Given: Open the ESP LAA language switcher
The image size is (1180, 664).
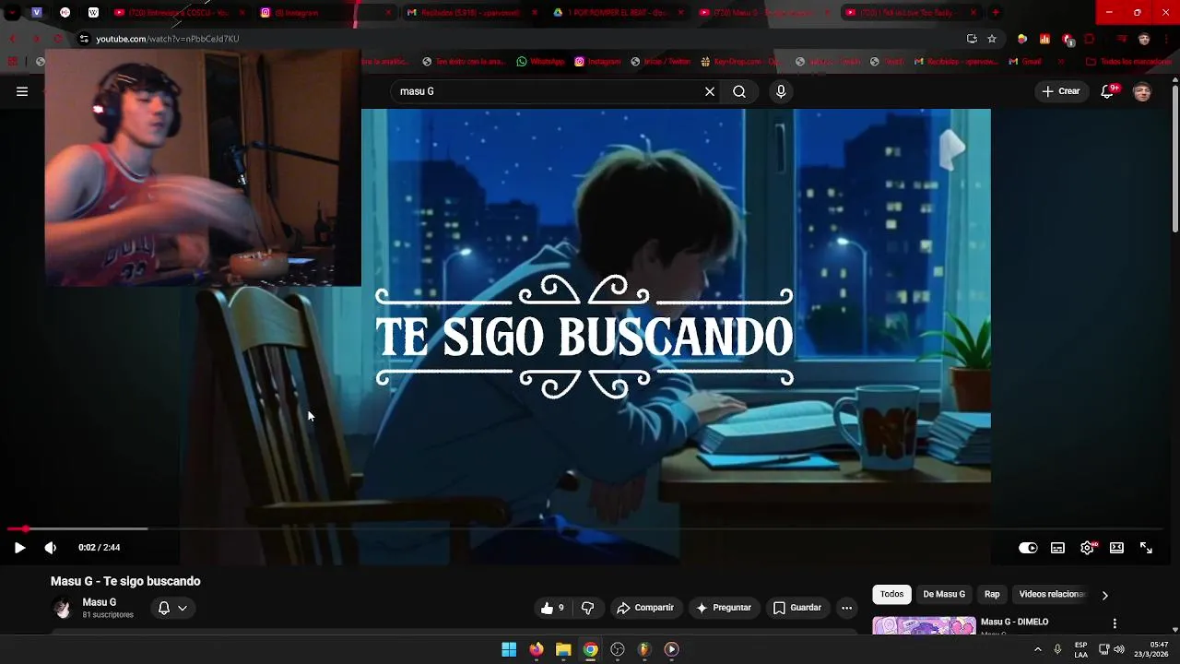Looking at the screenshot, I should [x=1080, y=649].
